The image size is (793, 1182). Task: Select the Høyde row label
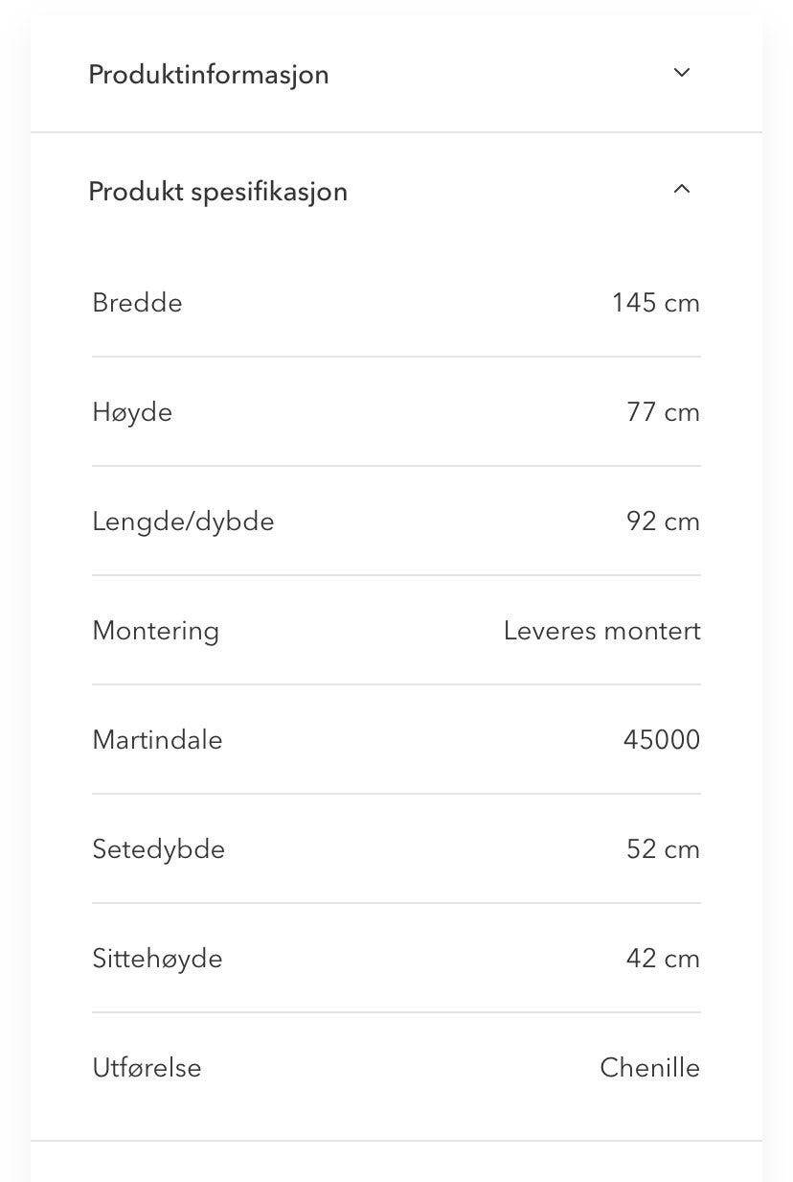[132, 412]
